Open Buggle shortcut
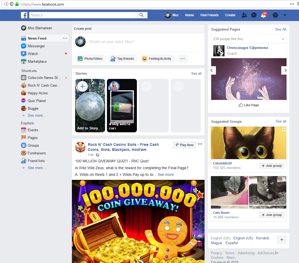The image size is (299, 263). click(33, 108)
